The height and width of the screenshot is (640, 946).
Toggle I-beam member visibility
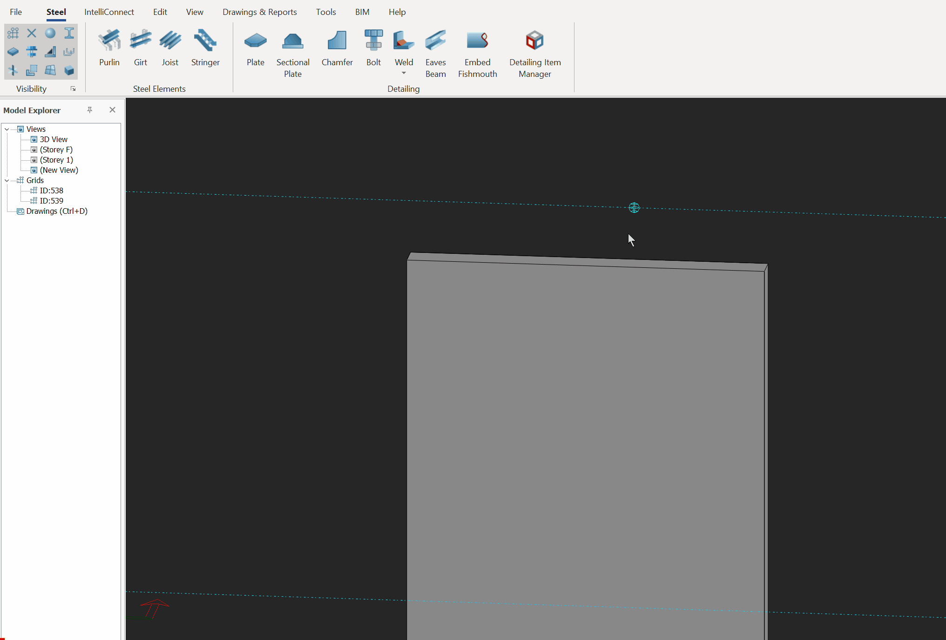[x=69, y=33]
